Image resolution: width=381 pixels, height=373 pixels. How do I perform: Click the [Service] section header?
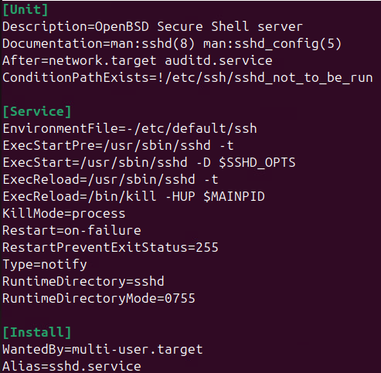click(x=37, y=112)
